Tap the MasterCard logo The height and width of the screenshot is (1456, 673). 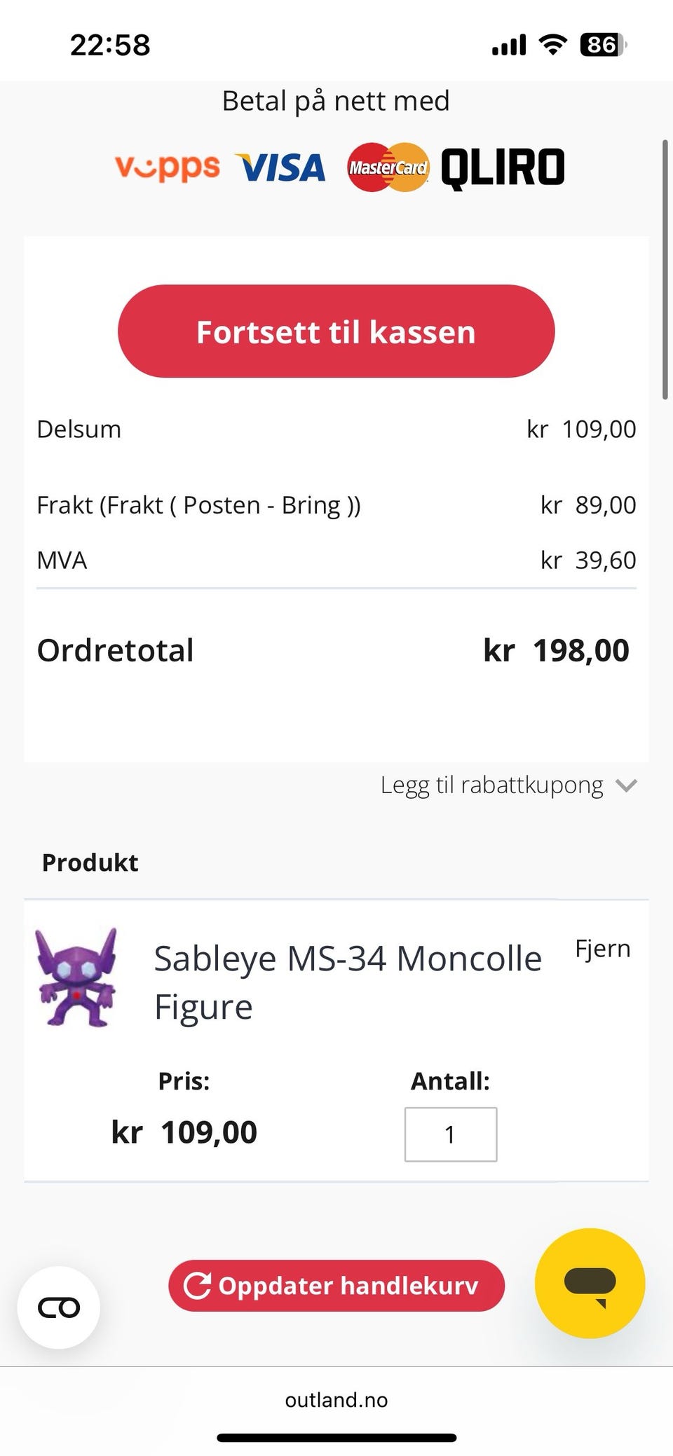point(388,167)
